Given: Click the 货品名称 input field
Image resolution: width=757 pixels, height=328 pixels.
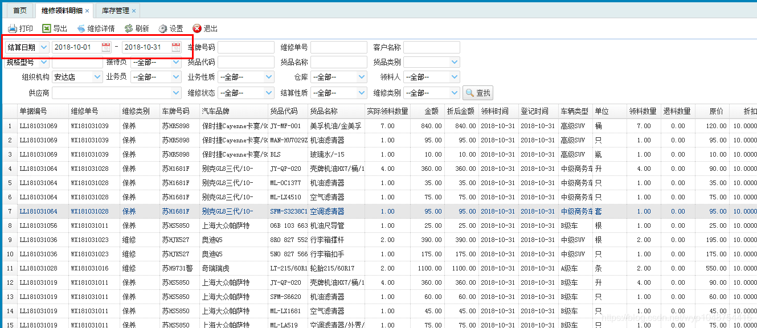Looking at the screenshot, I should (339, 62).
